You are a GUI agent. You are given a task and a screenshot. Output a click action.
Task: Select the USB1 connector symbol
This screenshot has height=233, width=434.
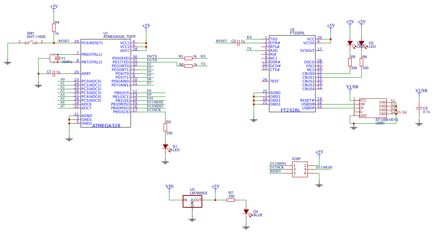tap(373, 108)
